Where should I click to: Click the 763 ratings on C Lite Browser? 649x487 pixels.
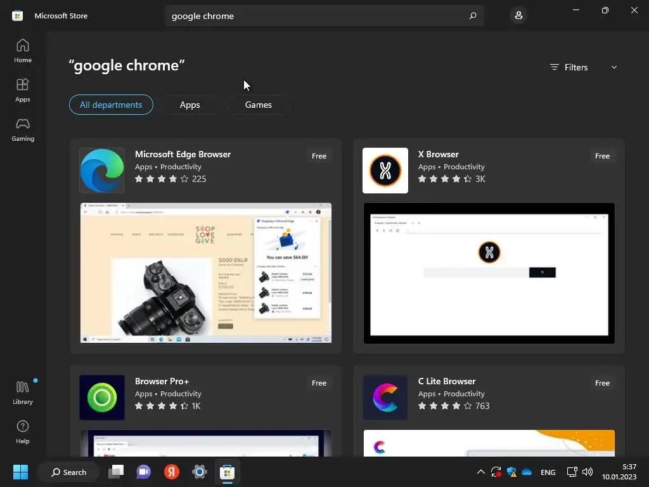(482, 406)
